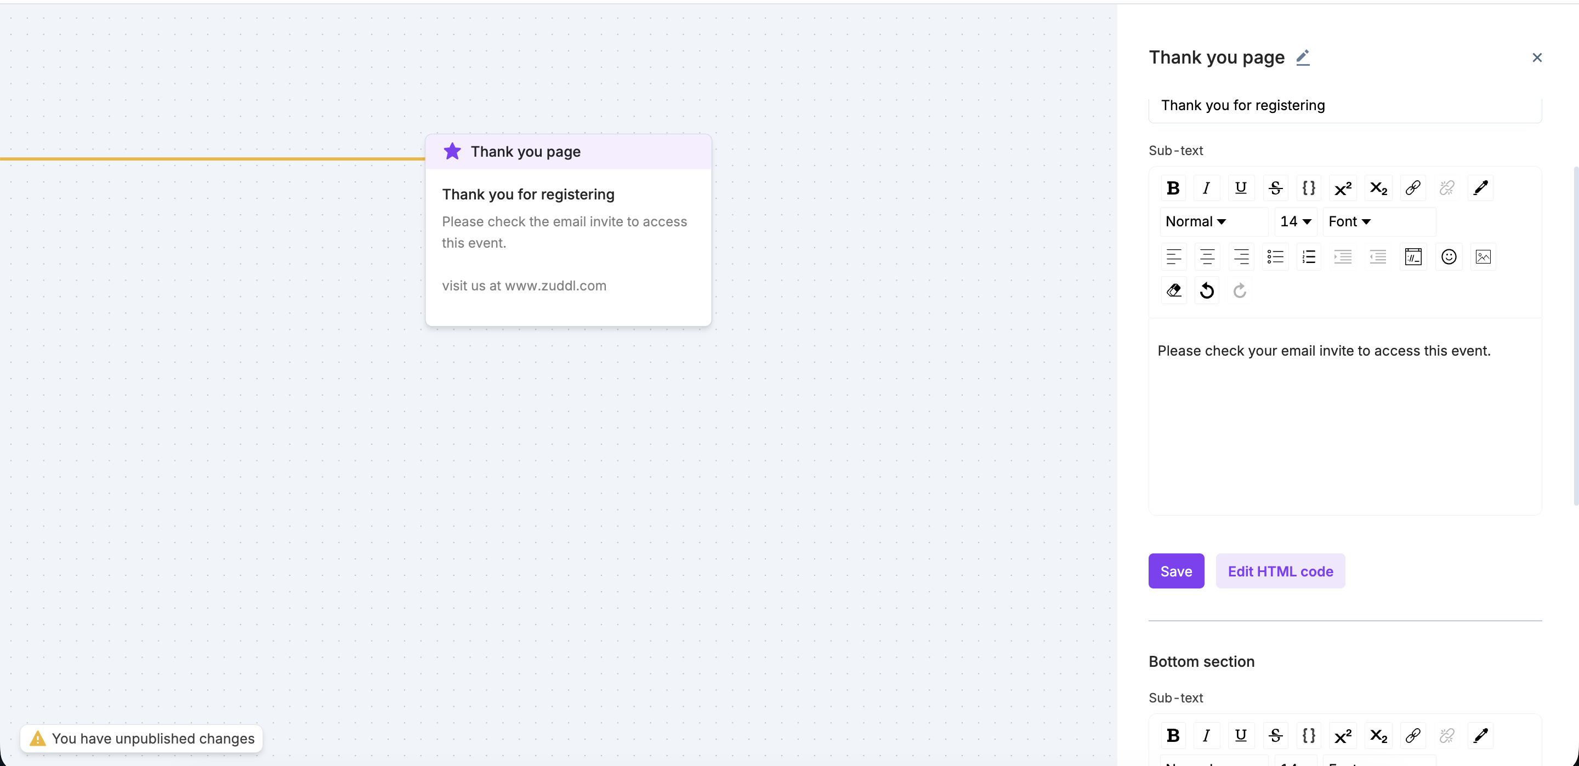
Task: Open the font size 14 dropdown
Action: (1295, 222)
